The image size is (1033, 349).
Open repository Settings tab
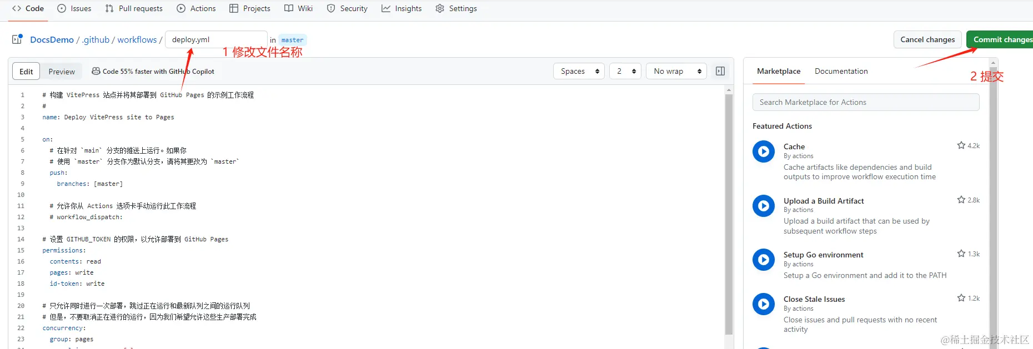[457, 8]
